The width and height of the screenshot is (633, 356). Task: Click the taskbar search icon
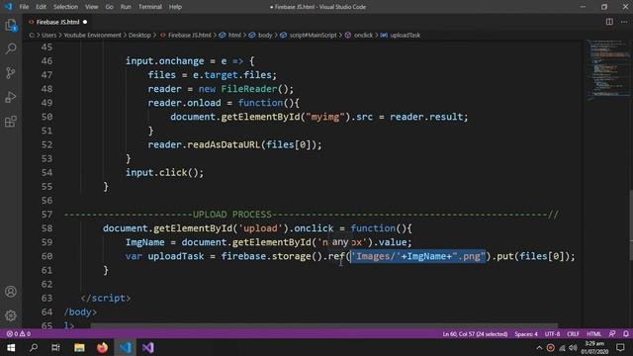pos(34,347)
